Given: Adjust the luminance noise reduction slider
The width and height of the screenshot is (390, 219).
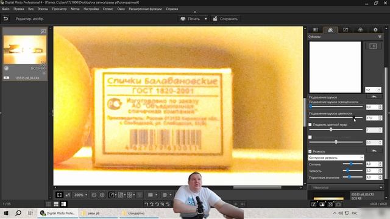Looking at the screenshot, I should click(x=336, y=106).
